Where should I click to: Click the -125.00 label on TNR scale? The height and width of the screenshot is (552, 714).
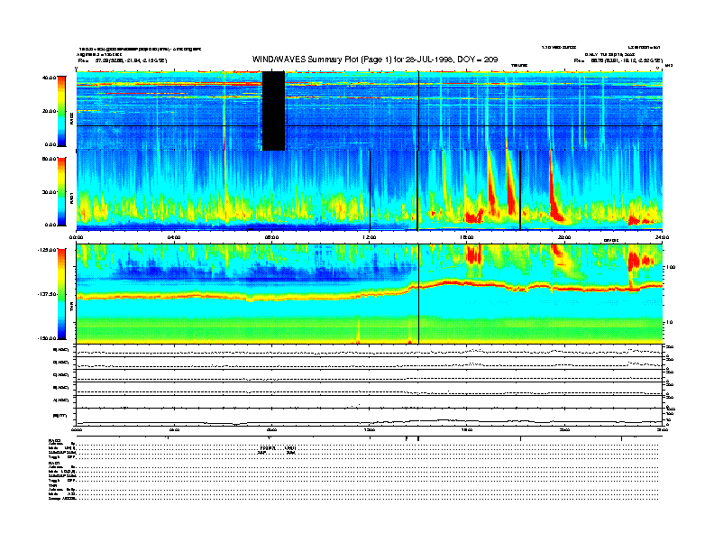pyautogui.click(x=47, y=250)
